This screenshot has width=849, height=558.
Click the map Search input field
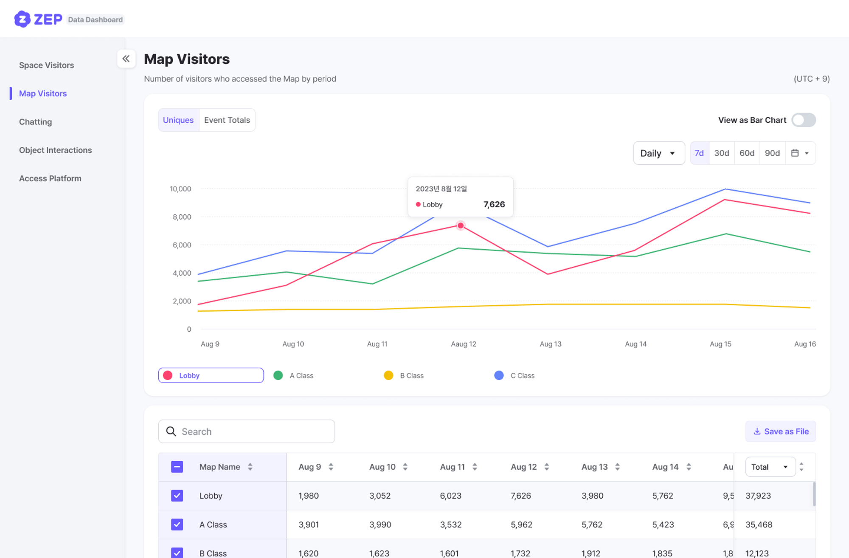click(x=255, y=431)
